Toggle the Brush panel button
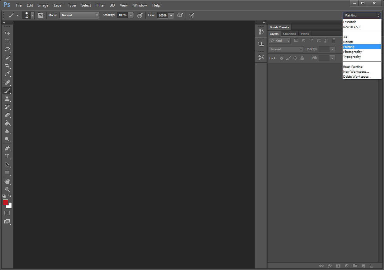384x270 pixels. coord(41,15)
